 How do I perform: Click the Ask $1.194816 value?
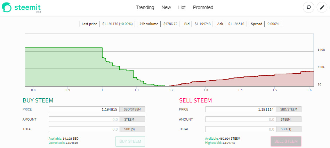coord(236,24)
